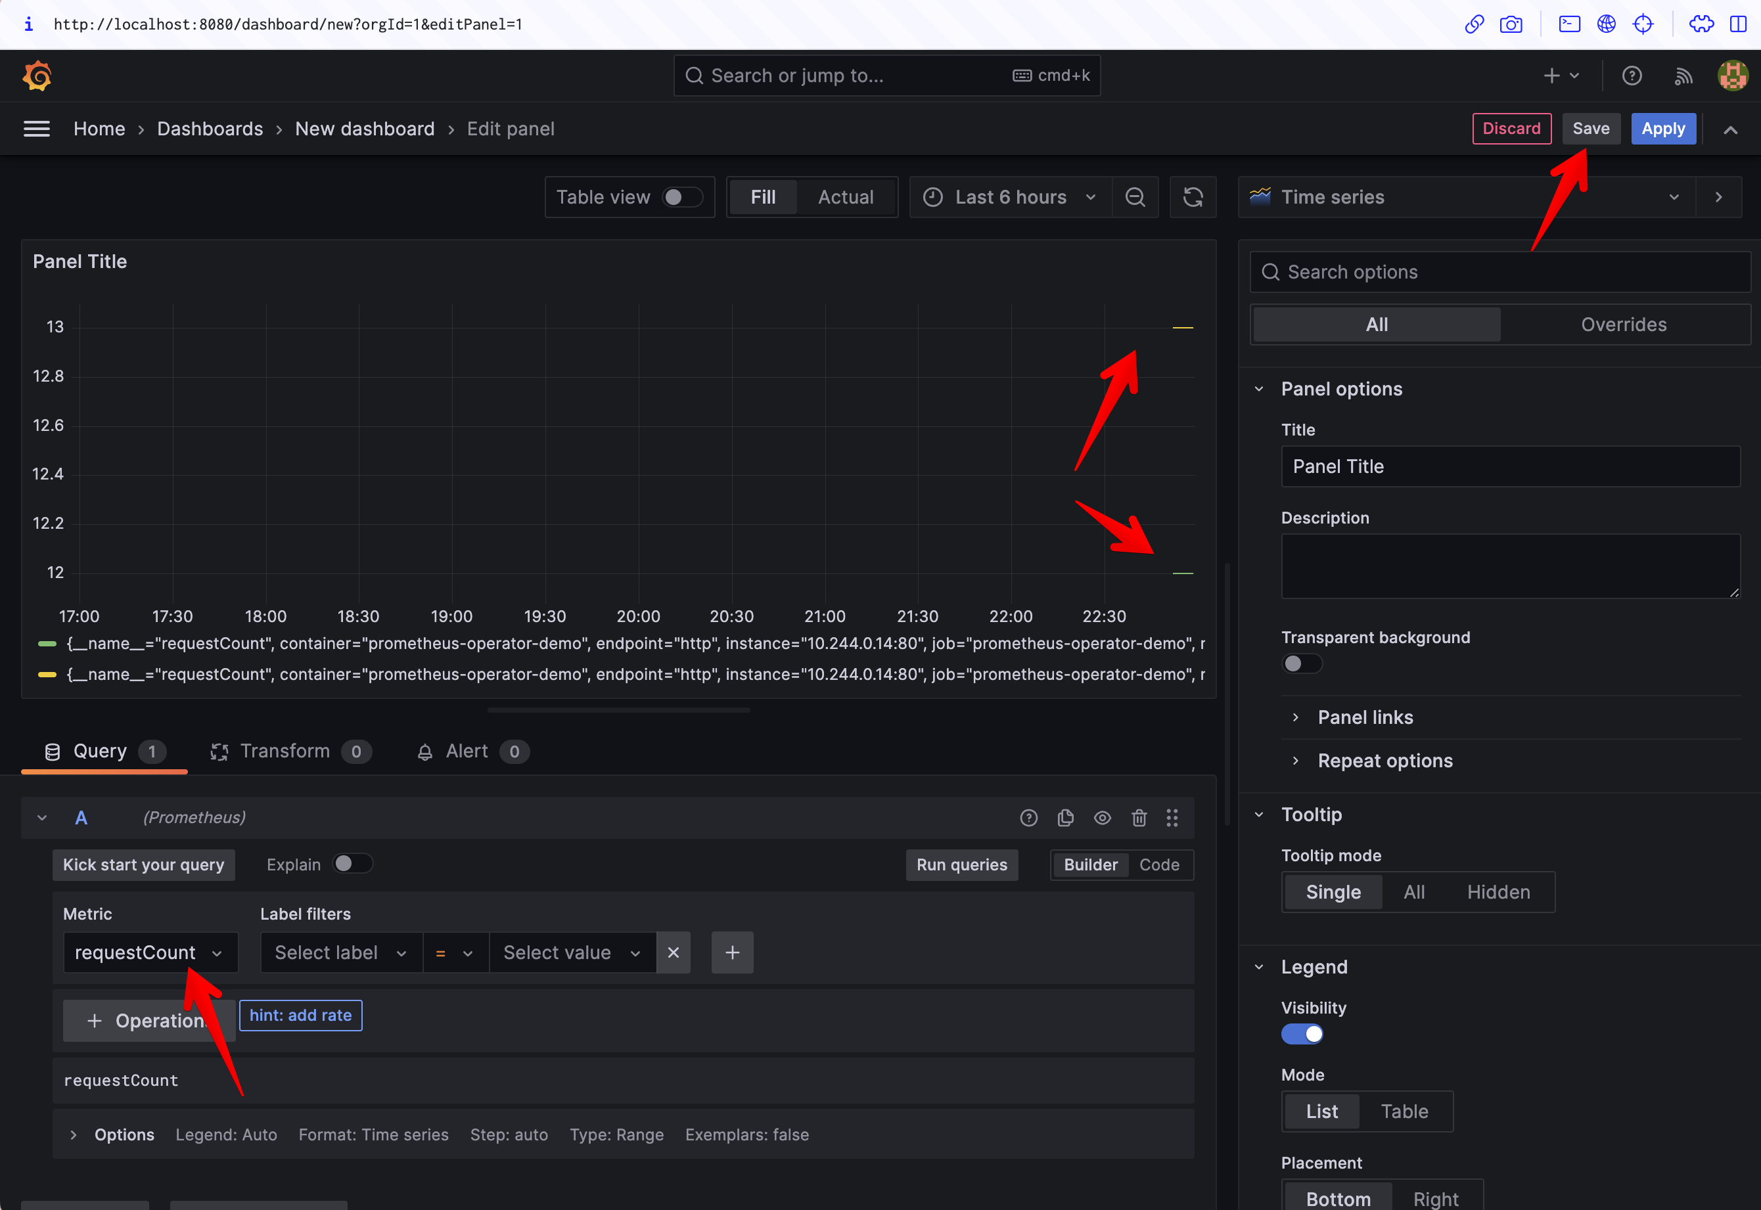Screen dimensions: 1761x1210
Task: Delete query A with the trash icon
Action: 1139,817
